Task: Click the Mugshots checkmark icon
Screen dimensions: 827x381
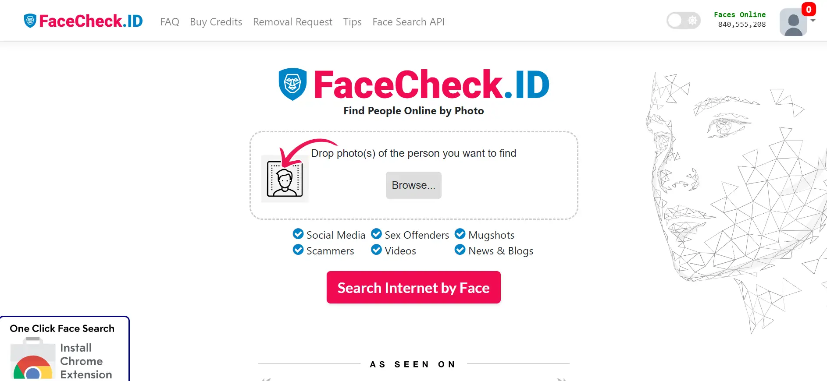Action: click(x=460, y=234)
